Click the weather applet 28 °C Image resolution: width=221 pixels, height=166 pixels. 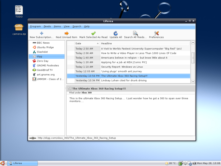(x=170, y=163)
